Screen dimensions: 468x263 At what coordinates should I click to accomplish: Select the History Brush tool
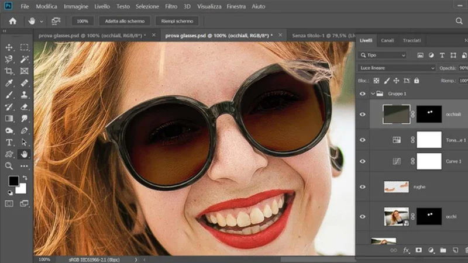pyautogui.click(x=9, y=107)
